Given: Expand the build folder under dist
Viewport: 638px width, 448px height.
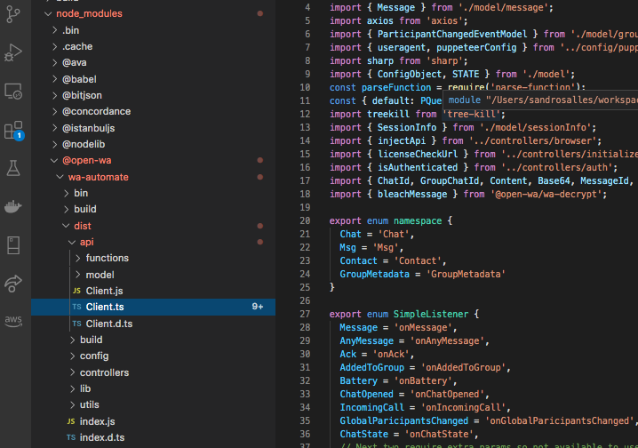Looking at the screenshot, I should 153,340.
